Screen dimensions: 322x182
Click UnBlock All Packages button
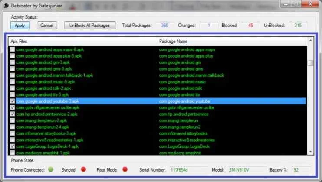[89, 26]
